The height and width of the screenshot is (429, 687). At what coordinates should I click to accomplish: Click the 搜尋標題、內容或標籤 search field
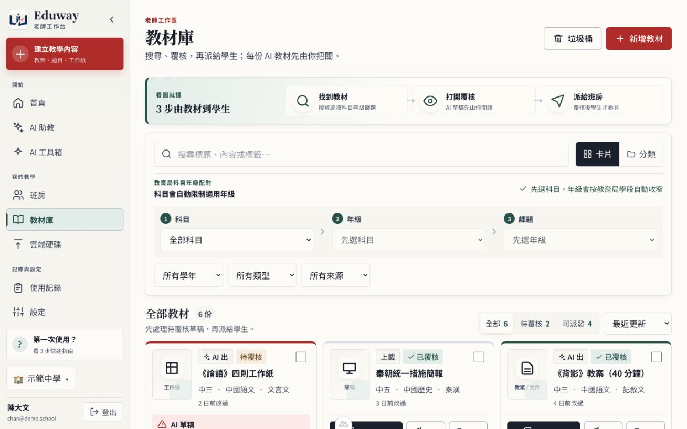[362, 154]
